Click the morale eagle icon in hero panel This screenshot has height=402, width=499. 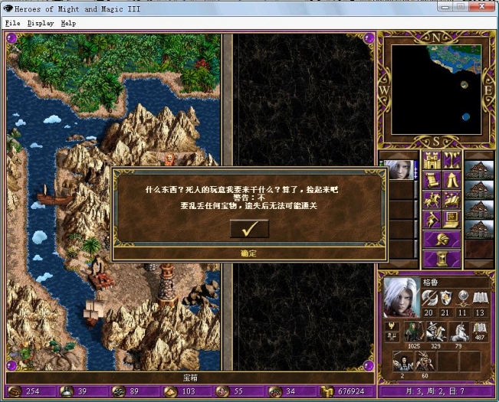point(392,326)
